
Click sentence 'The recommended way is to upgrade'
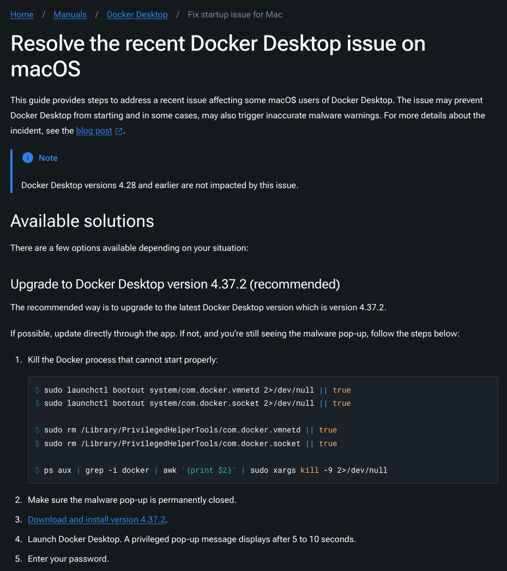point(198,308)
